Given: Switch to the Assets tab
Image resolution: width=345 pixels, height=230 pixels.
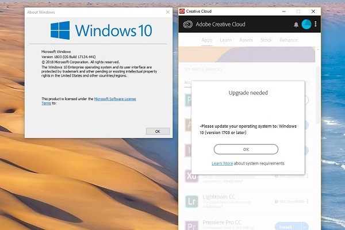Looking at the screenshot, I should (x=246, y=40).
